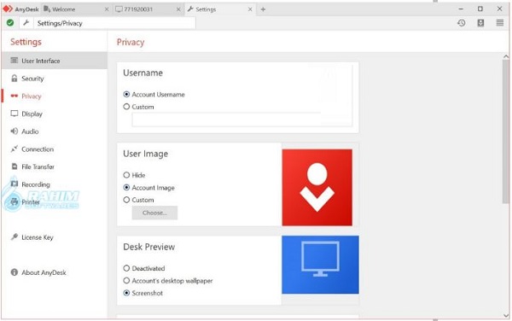Click the blue desk preview thumbnail
The image size is (512, 321).
[x=320, y=265]
